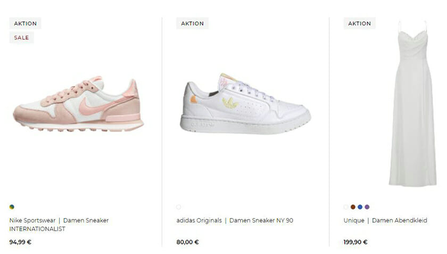This screenshot has height=254, width=447.
Task: Open the white adidas NY 90 sneaker image
Action: [245, 104]
